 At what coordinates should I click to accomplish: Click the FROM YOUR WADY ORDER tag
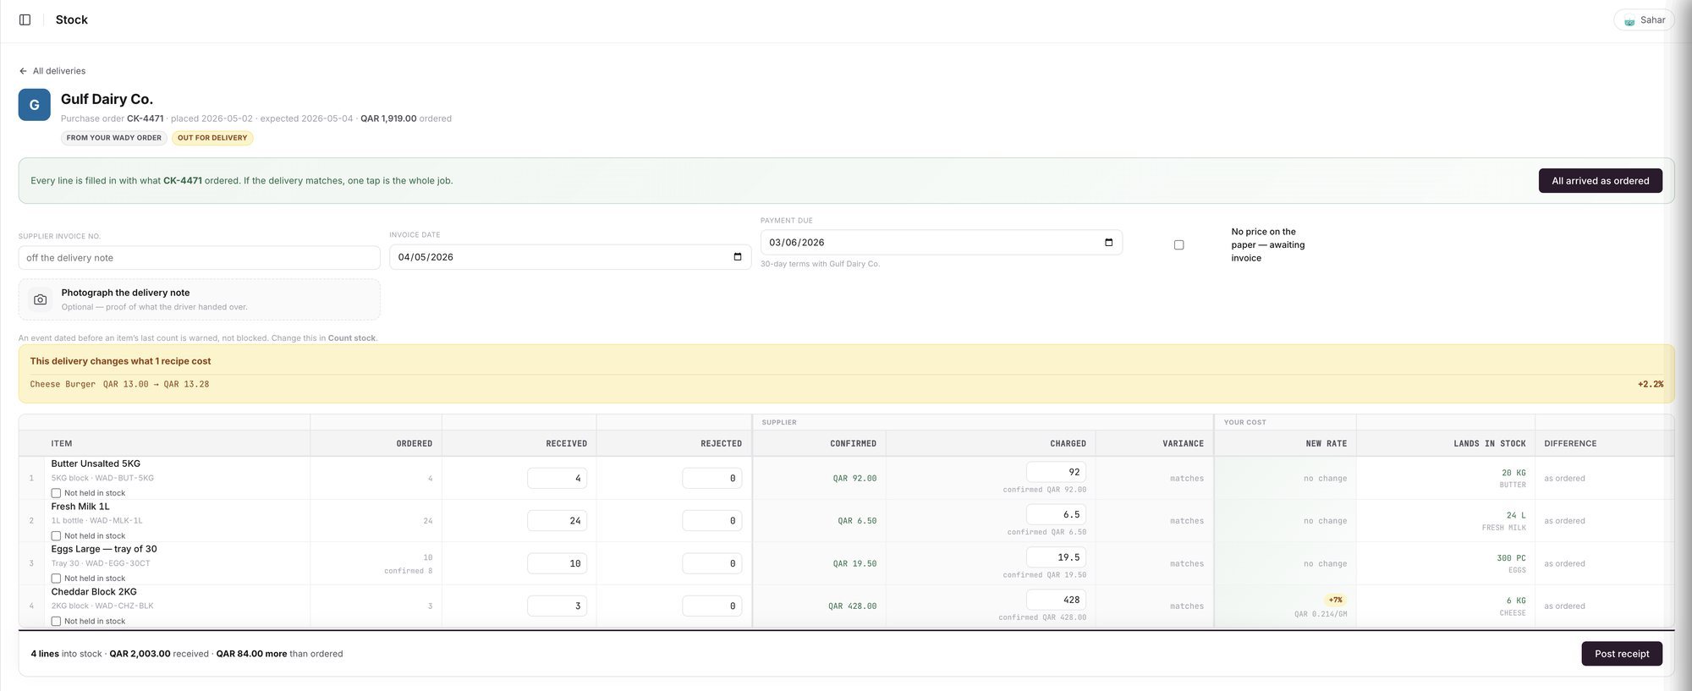(114, 138)
